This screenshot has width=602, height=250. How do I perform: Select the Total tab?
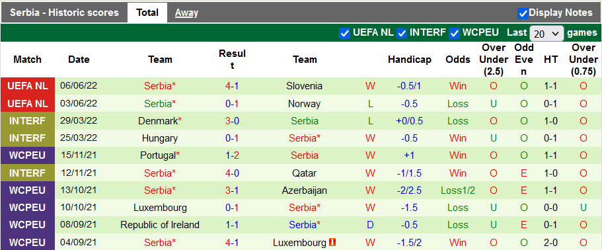(x=147, y=13)
